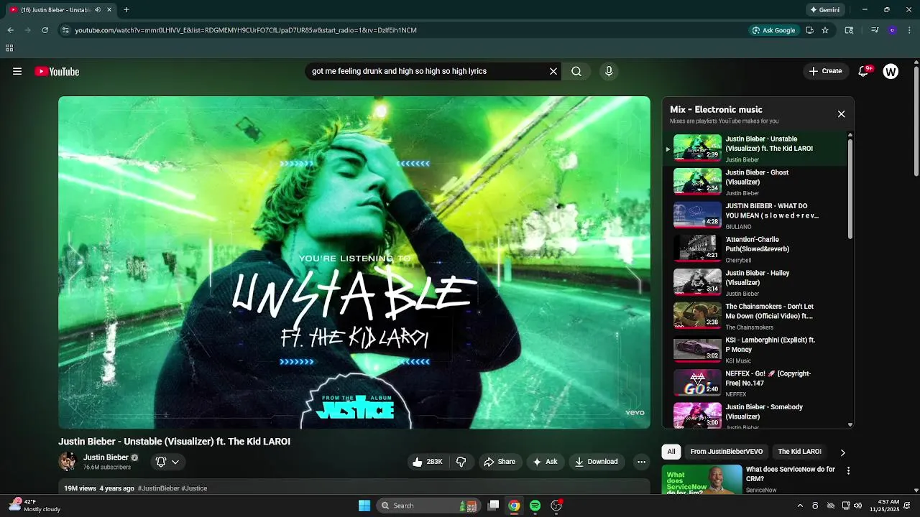This screenshot has width=920, height=517.
Task: Open the YouTube hamburger guide menu
Action: pos(17,71)
